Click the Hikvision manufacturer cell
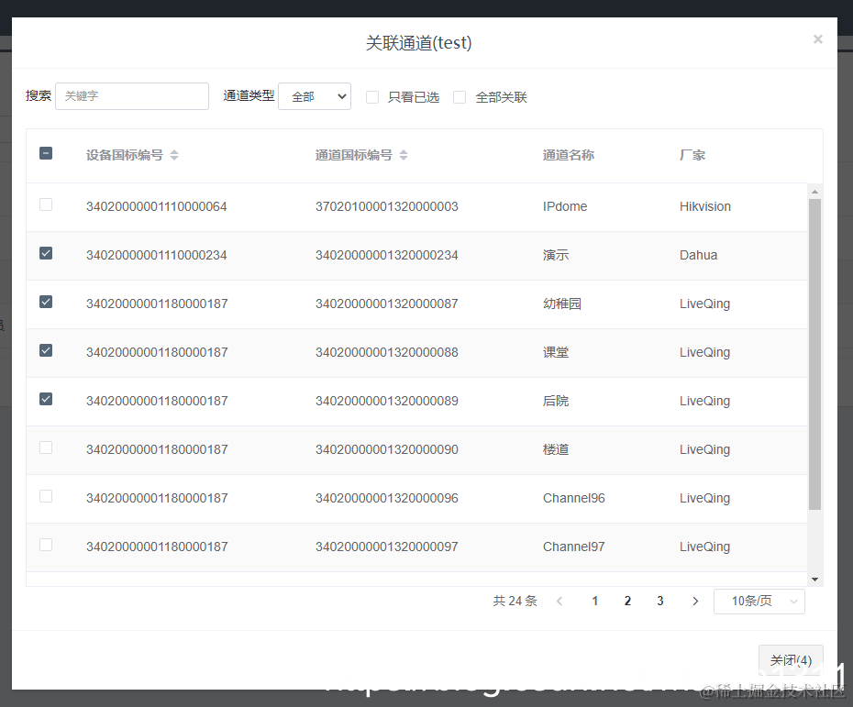This screenshot has width=853, height=707. [705, 206]
